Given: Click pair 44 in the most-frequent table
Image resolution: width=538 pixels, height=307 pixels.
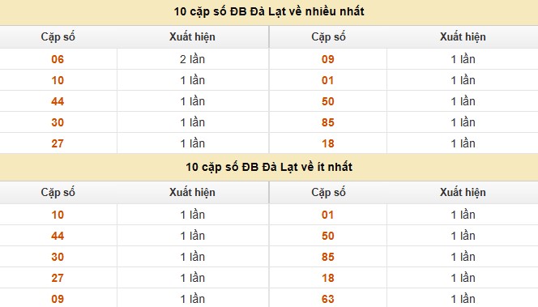Looking at the screenshot, I should (x=58, y=101).
